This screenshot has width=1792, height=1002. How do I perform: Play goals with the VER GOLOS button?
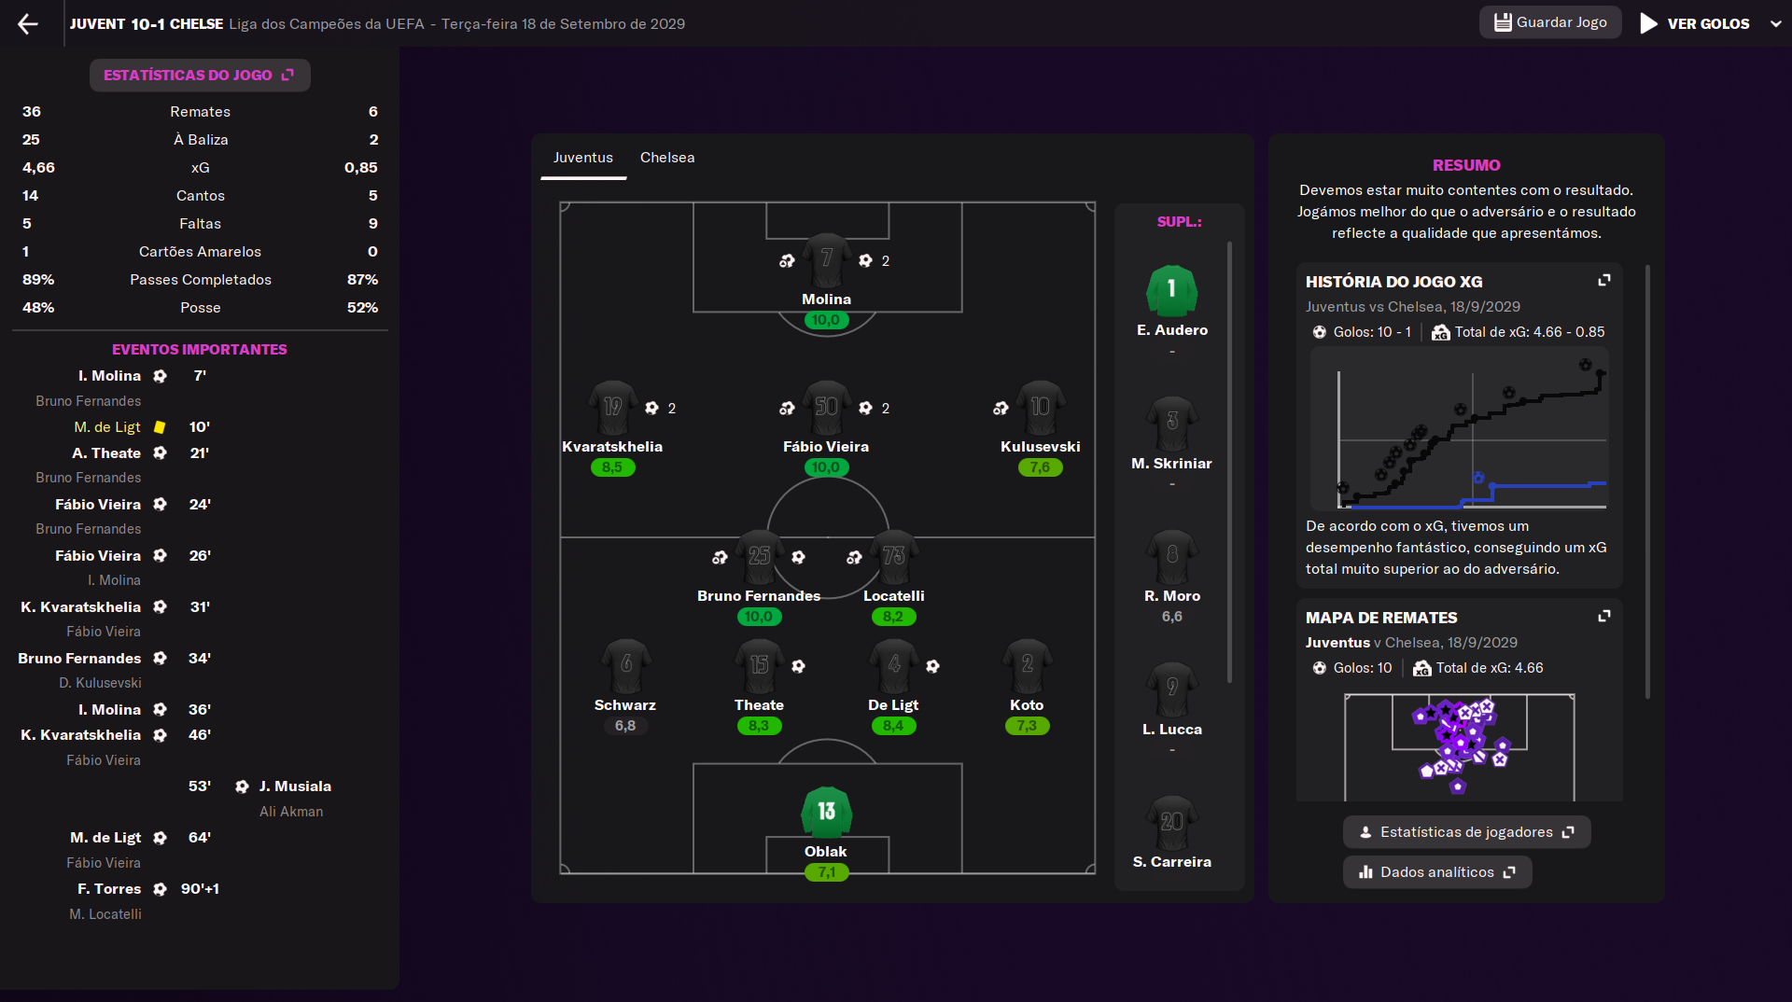1695,23
